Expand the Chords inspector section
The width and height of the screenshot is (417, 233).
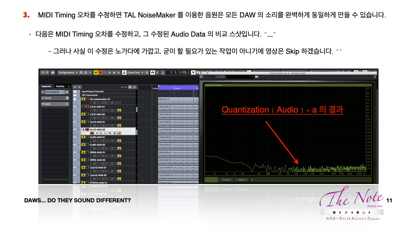tap(43, 98)
